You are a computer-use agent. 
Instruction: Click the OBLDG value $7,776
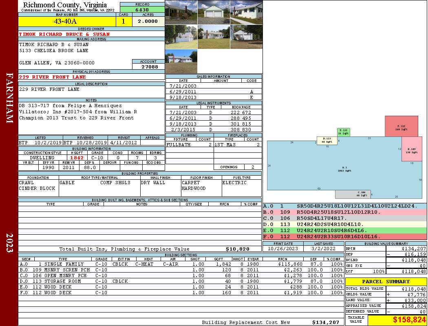coord(416,294)
